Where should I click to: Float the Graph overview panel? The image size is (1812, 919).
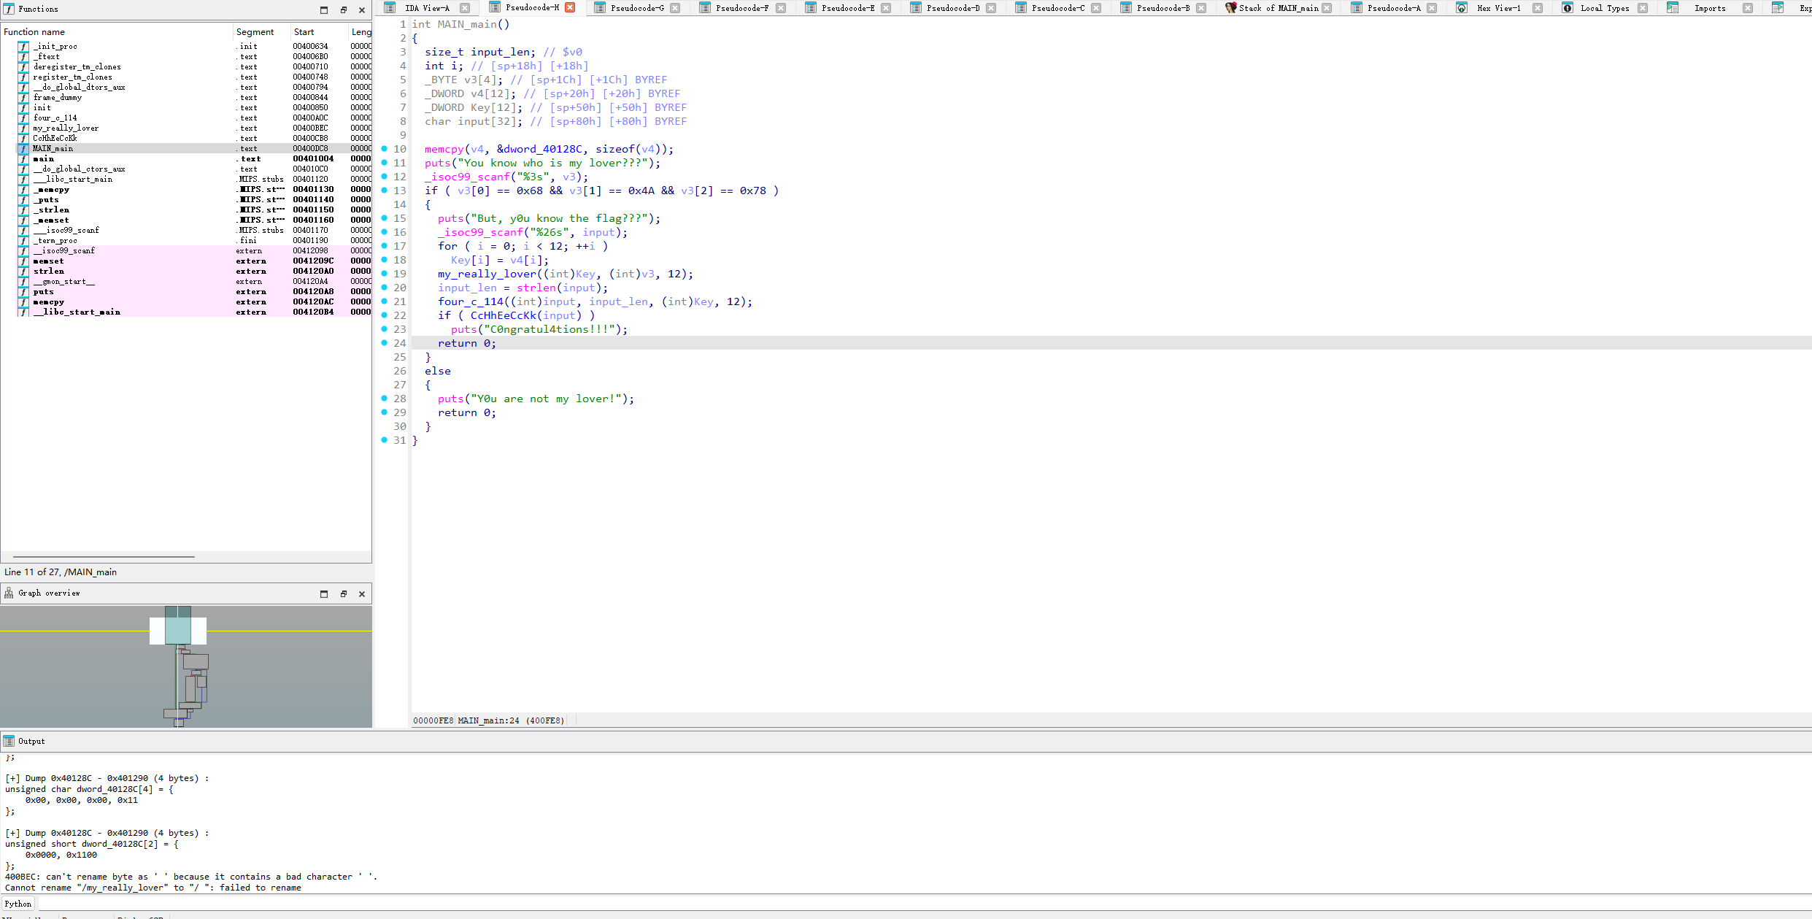pos(344,593)
